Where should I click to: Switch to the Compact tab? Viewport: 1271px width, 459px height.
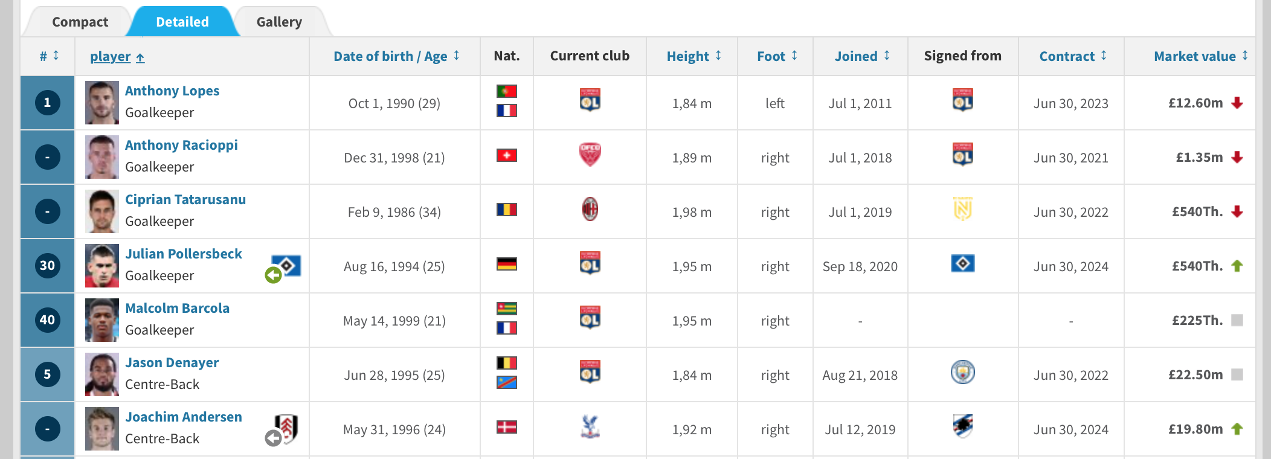pos(80,22)
